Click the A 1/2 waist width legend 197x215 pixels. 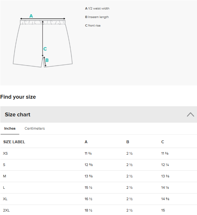[x=97, y=9]
